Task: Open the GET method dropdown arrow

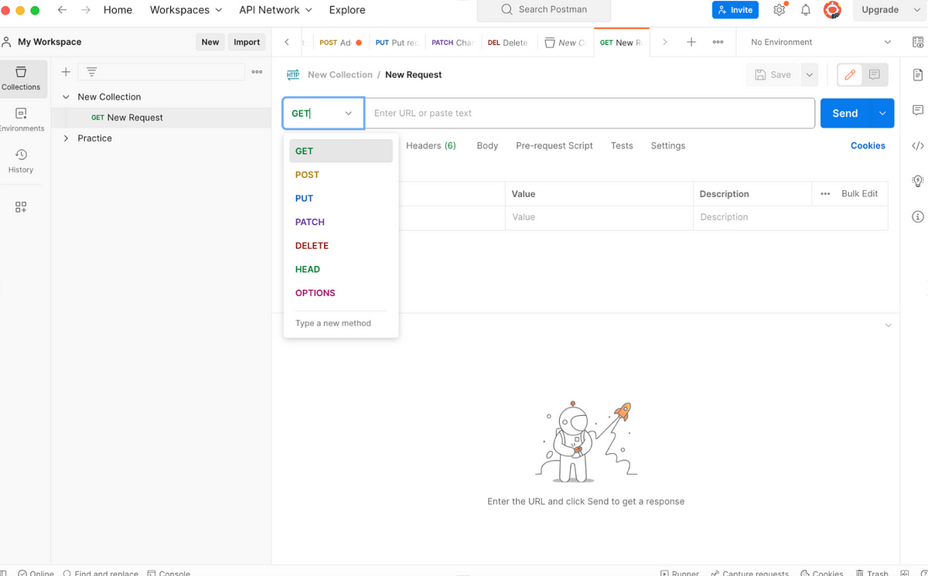Action: 348,113
